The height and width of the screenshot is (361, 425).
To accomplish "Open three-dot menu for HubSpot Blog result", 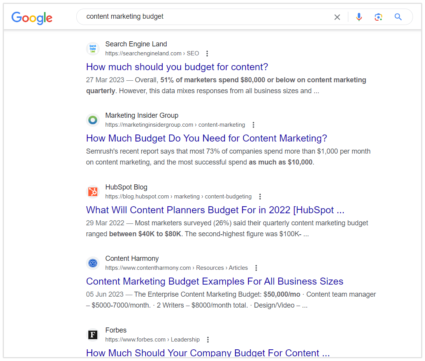I will [x=260, y=197].
